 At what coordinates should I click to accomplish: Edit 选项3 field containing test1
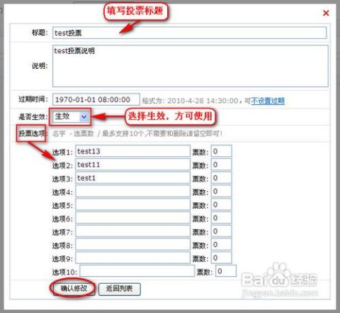[x=132, y=178]
